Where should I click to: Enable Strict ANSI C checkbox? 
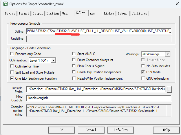[74, 54]
